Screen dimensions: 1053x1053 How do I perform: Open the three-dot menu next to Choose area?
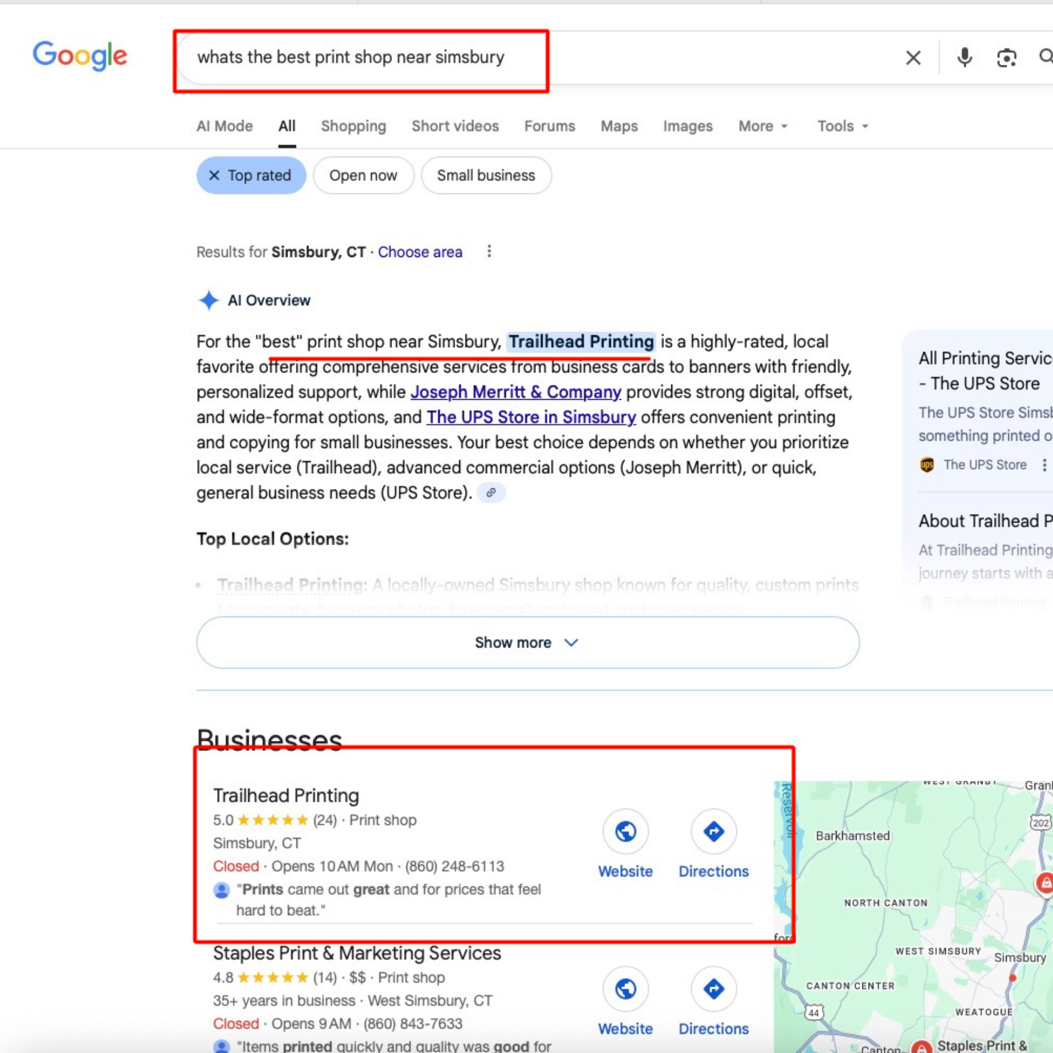tap(489, 251)
